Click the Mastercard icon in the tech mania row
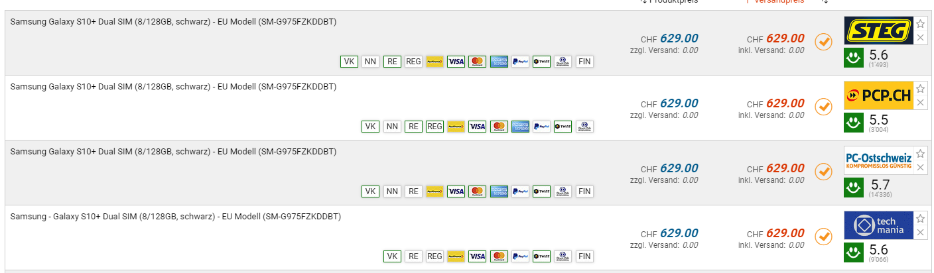 point(498,256)
